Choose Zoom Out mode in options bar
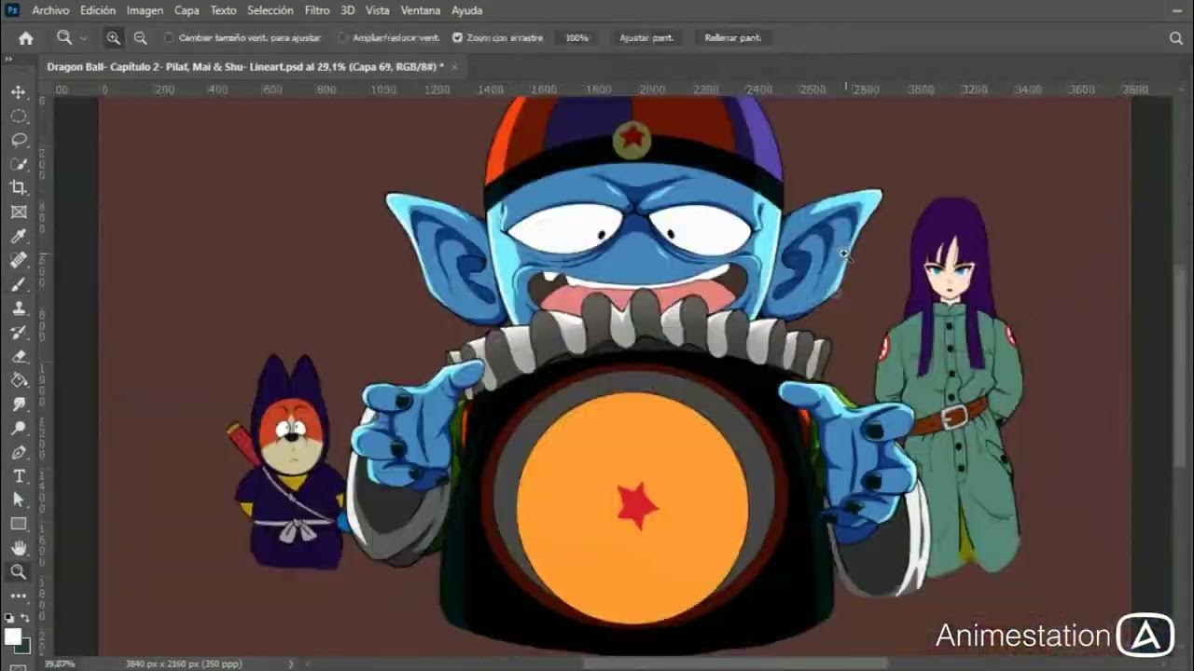The height and width of the screenshot is (671, 1194). point(140,38)
